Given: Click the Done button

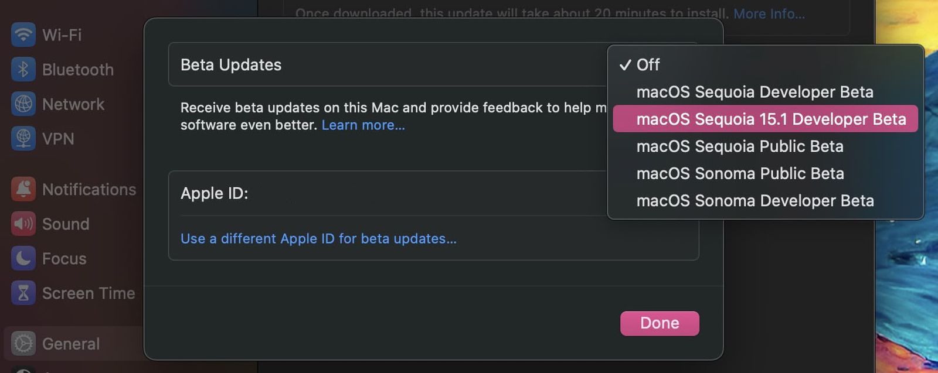Looking at the screenshot, I should coord(660,323).
